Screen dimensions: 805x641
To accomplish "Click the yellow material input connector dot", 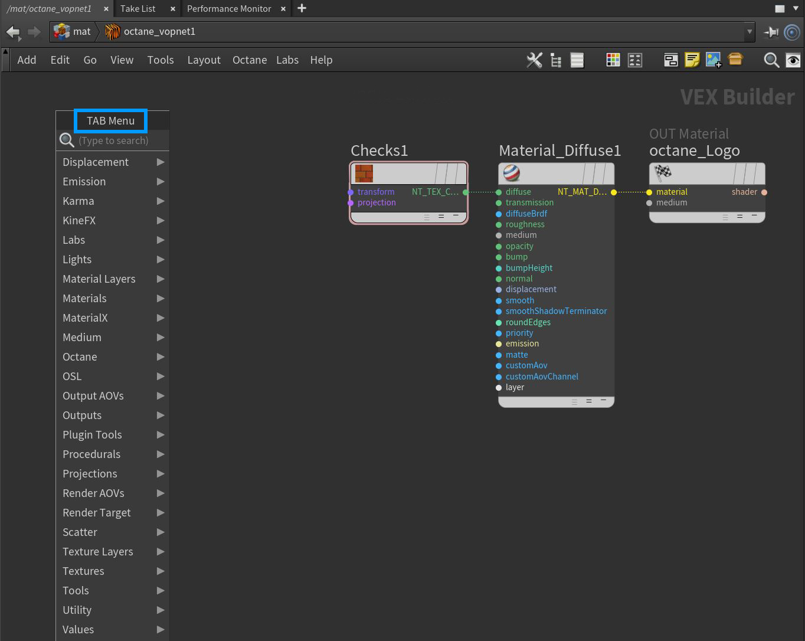I will click(649, 192).
